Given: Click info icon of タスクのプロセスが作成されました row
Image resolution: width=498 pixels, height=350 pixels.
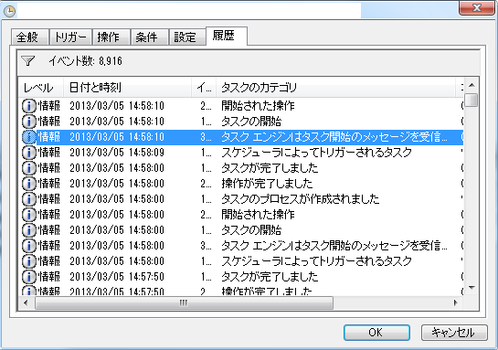Looking at the screenshot, I should pyautogui.click(x=29, y=199).
